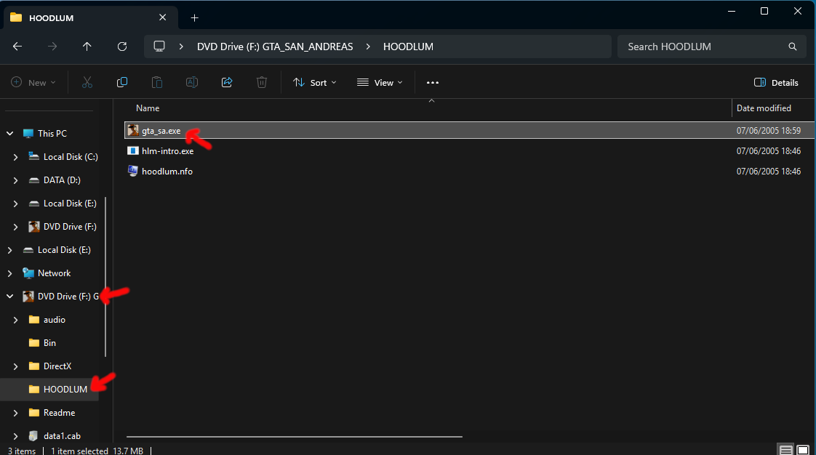
Task: Select data1.cab in sidebar
Action: click(x=62, y=436)
